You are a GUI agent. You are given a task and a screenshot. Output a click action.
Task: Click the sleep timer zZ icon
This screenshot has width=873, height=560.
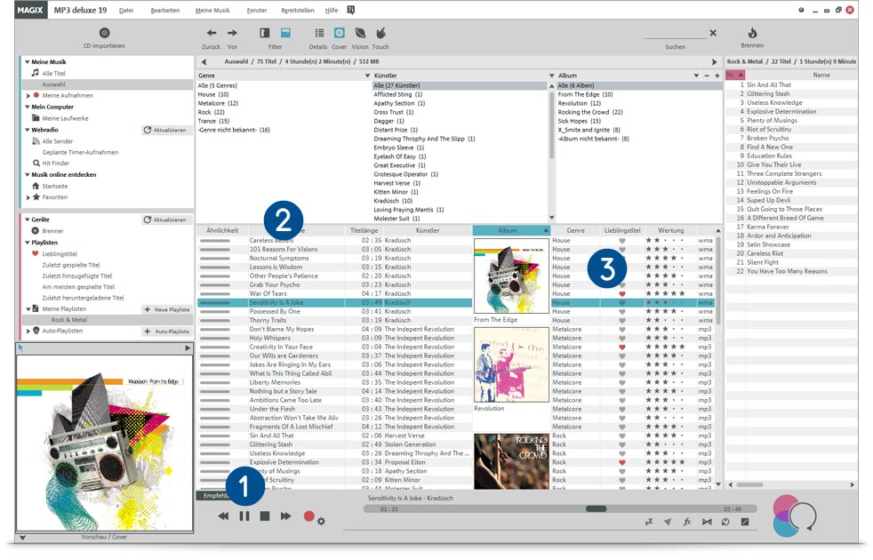pyautogui.click(x=649, y=522)
